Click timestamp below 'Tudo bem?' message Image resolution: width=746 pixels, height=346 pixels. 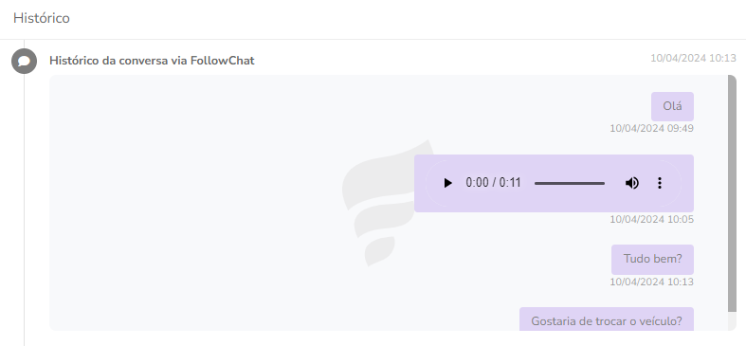coord(652,282)
